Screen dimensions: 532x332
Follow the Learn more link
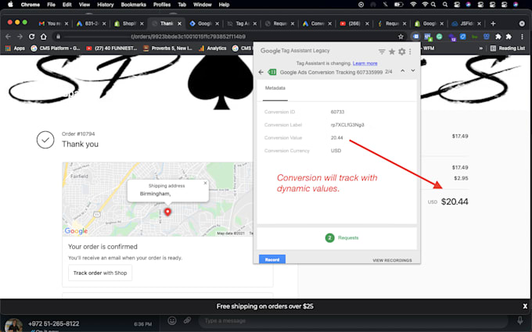coord(365,63)
